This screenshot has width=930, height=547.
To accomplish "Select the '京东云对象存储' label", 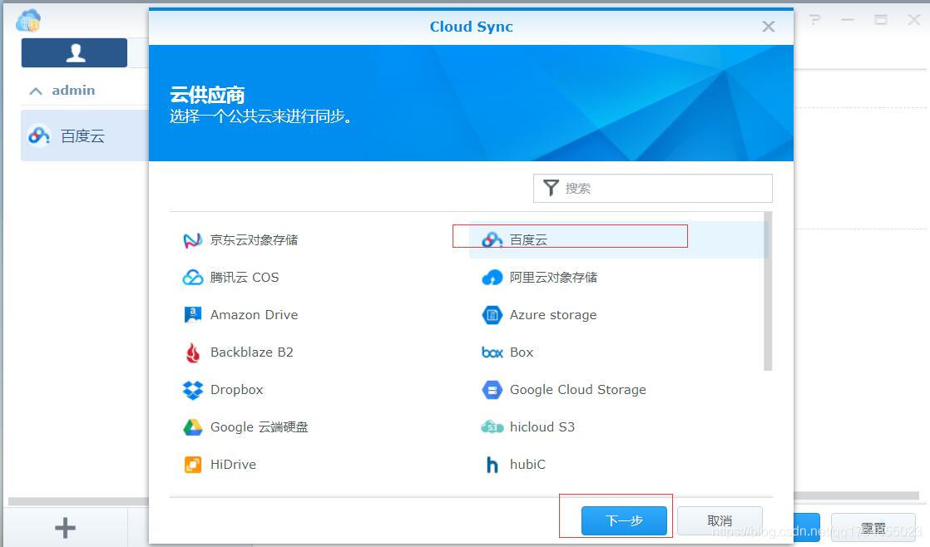I will [254, 240].
